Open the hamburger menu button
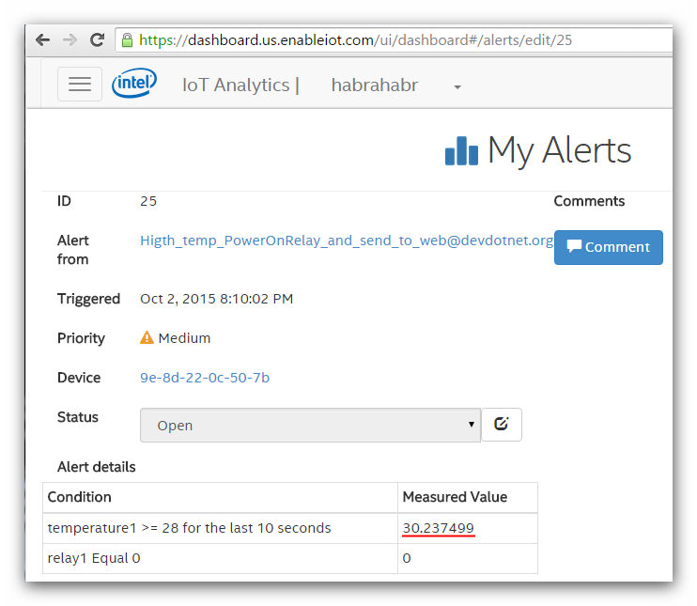697x606 pixels. click(80, 84)
